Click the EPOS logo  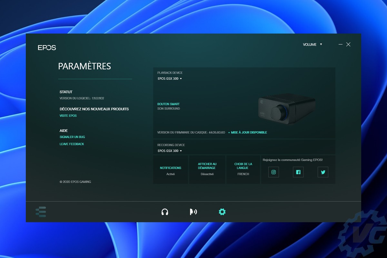coord(47,48)
